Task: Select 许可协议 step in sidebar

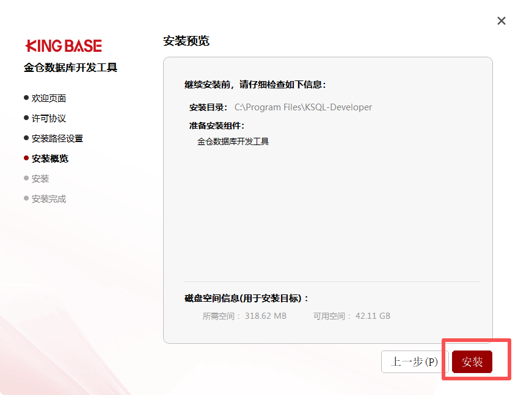Action: pyautogui.click(x=49, y=118)
